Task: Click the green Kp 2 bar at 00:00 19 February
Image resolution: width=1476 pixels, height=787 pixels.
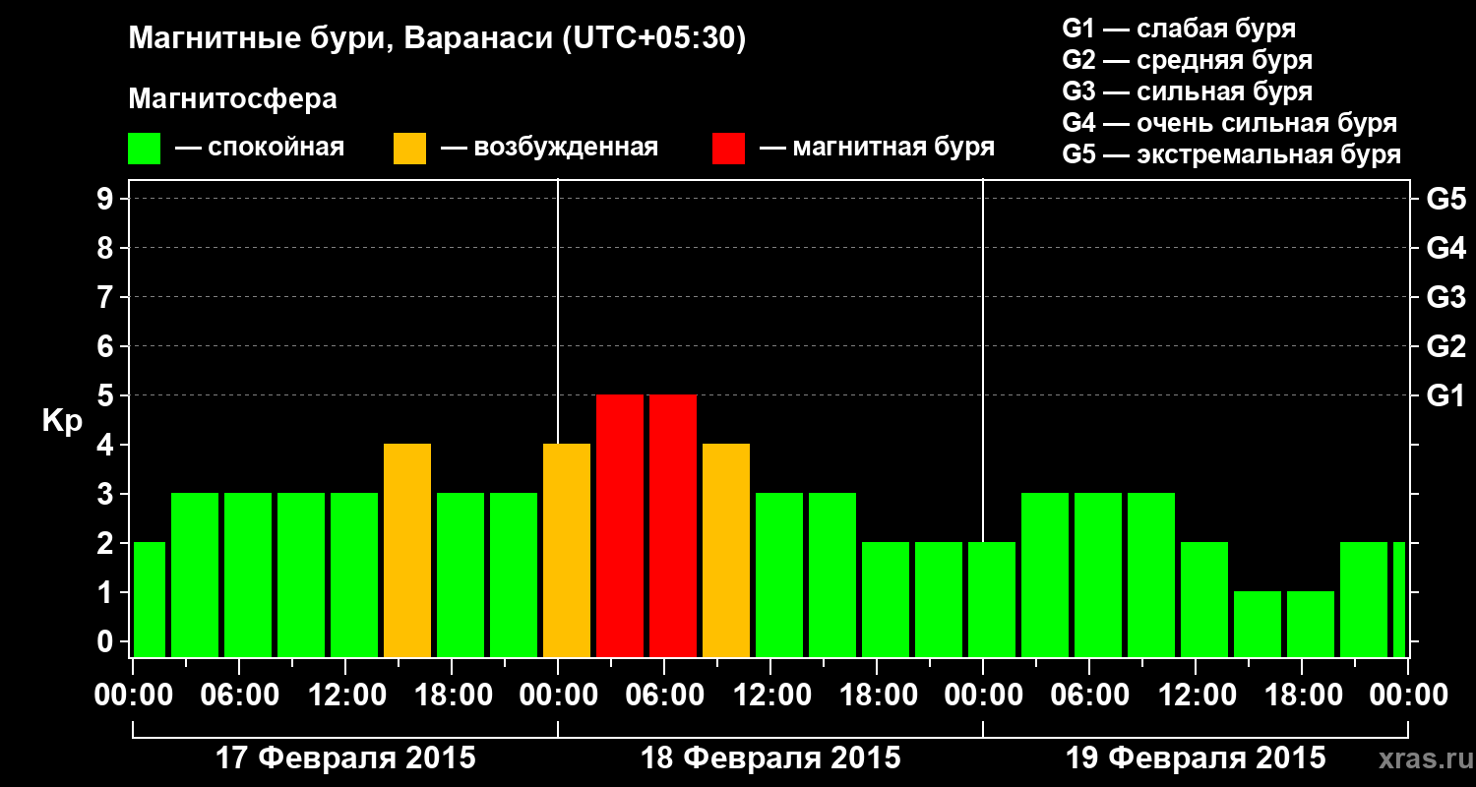Action: point(992,599)
